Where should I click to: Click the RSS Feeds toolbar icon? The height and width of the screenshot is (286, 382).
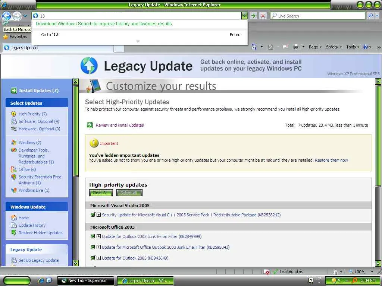(x=270, y=47)
